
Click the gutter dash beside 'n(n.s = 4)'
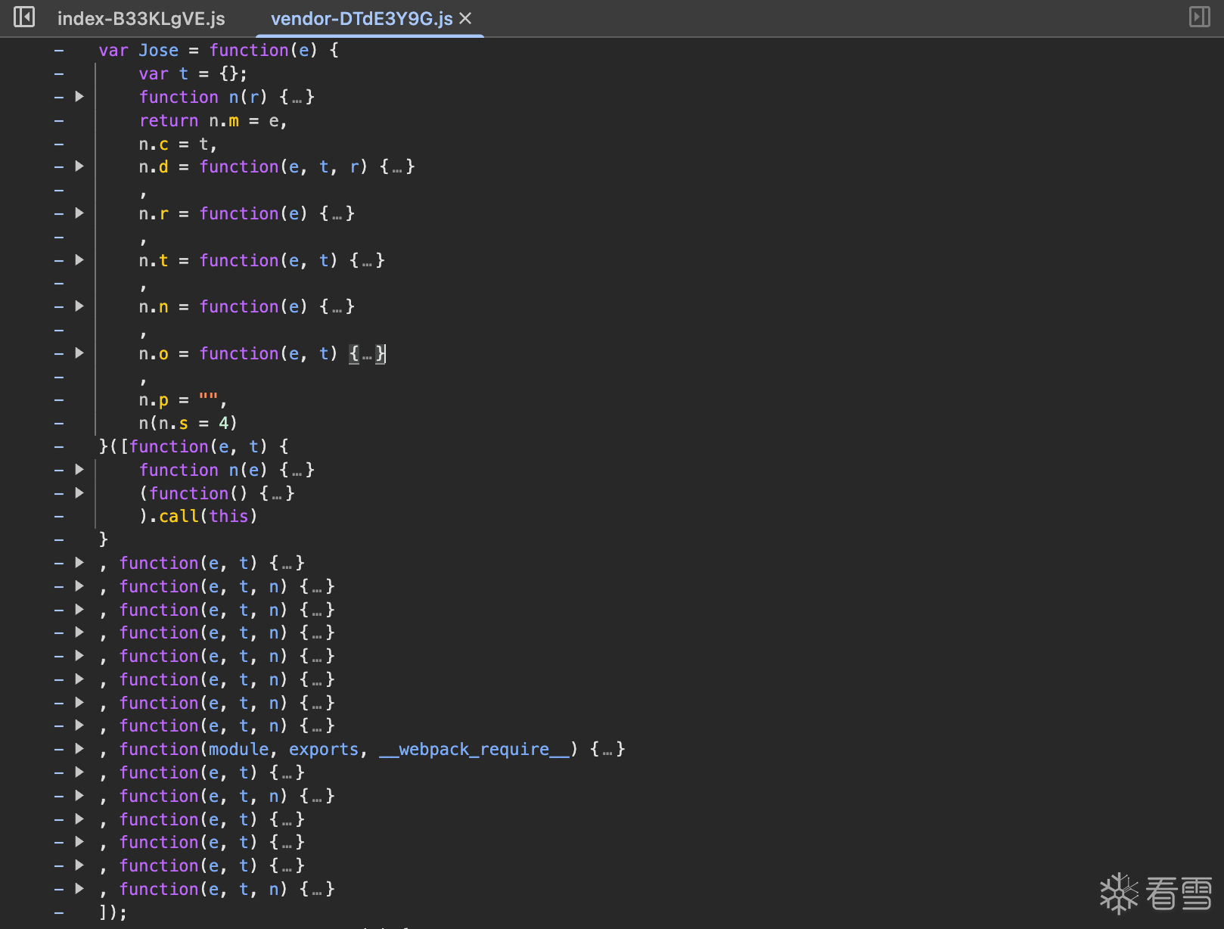59,423
